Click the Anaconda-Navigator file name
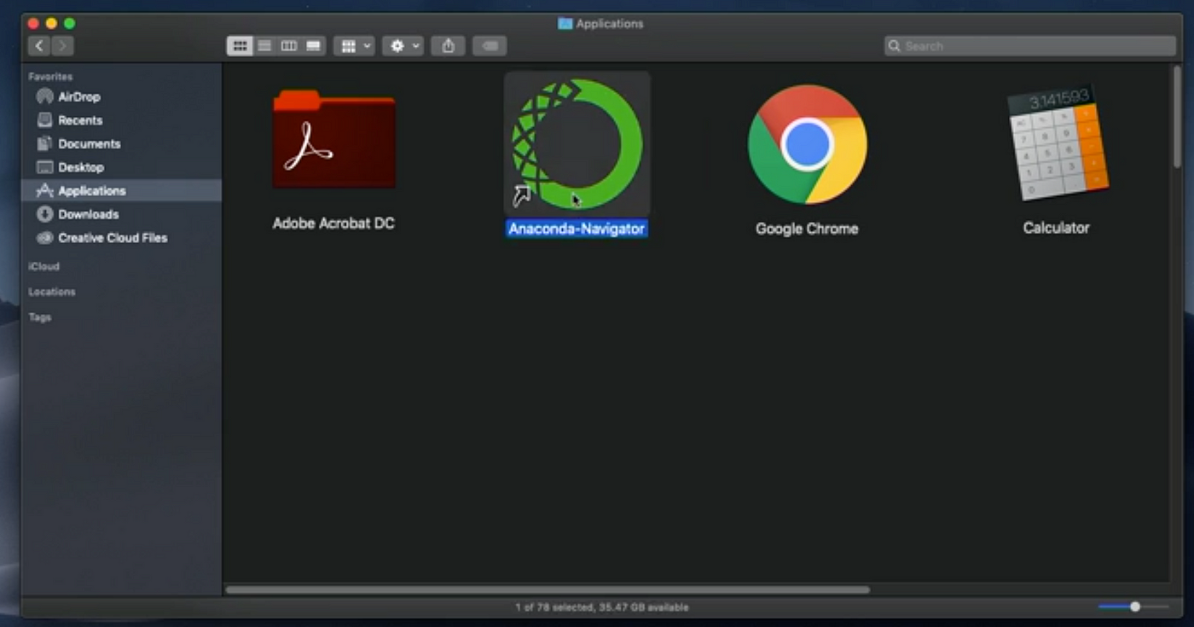This screenshot has width=1194, height=627. point(577,229)
